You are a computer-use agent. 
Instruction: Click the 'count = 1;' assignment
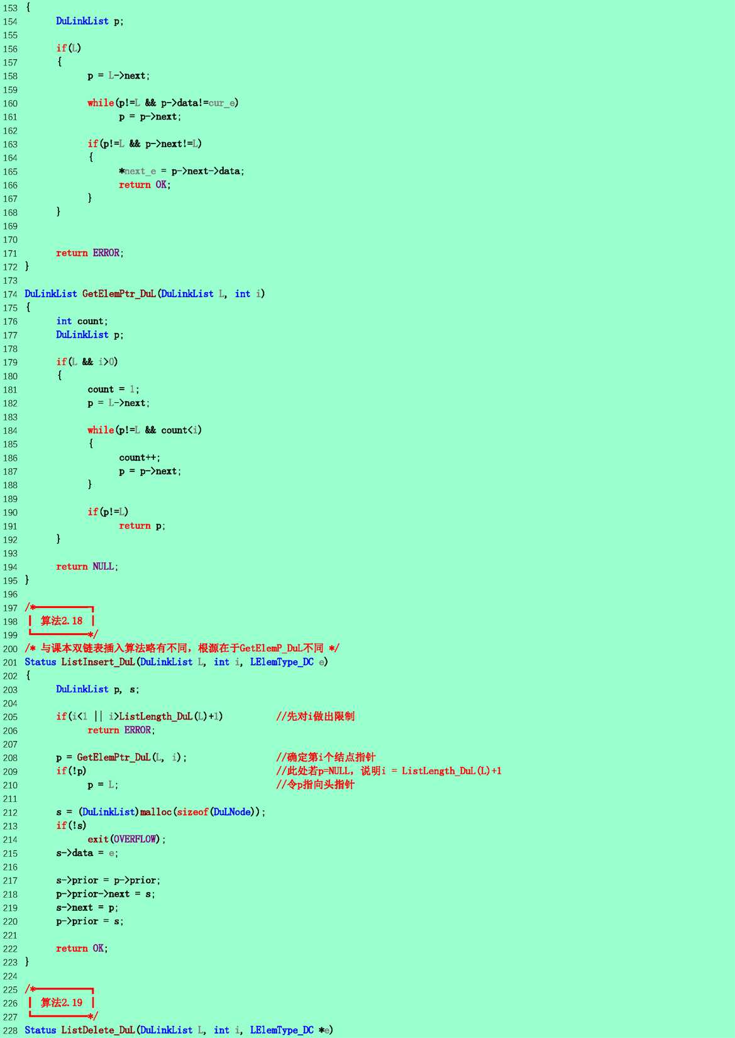(x=114, y=390)
